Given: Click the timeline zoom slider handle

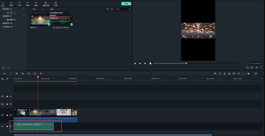Looking at the screenshot, I should (248, 74).
